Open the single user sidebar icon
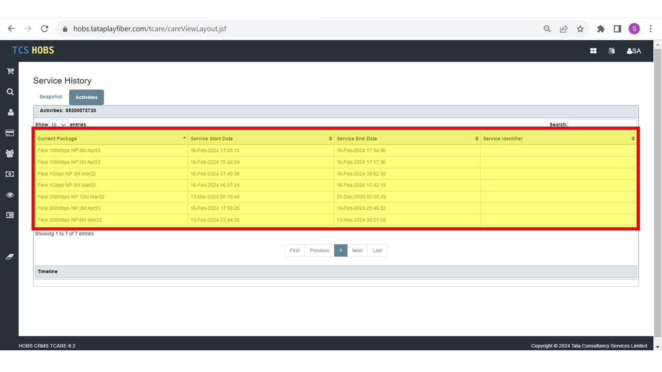Viewport: 662px width, 372px height. [10, 112]
